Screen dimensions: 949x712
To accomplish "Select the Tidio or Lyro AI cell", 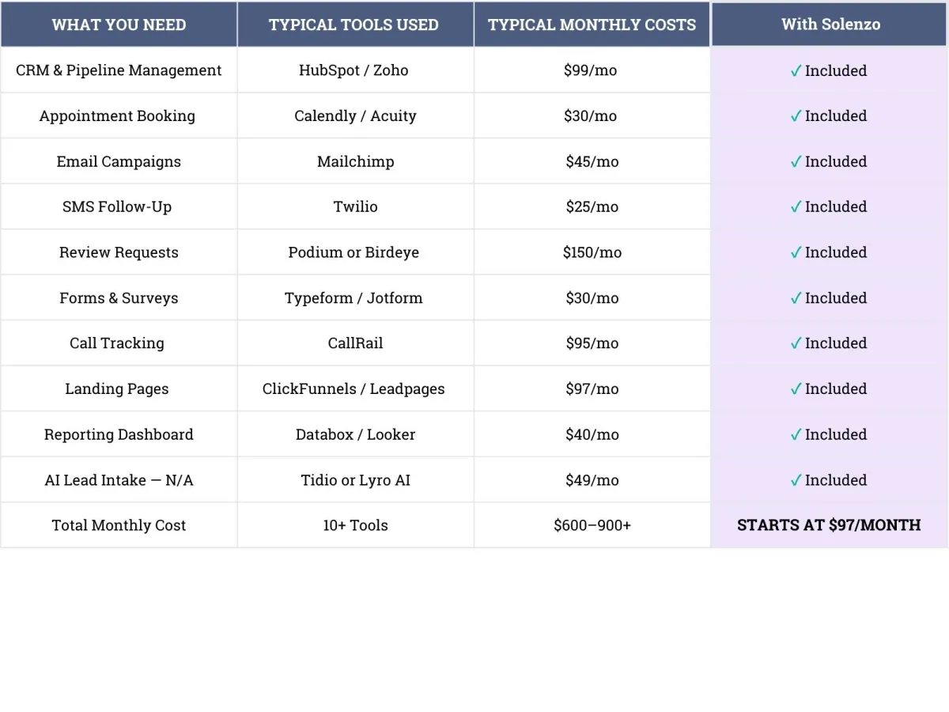I will [x=355, y=480].
